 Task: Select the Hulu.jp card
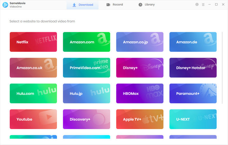pyautogui.click(x=87, y=94)
